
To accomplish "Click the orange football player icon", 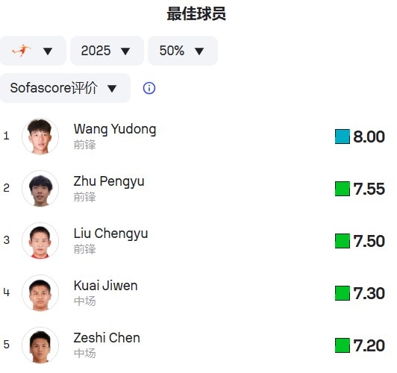I will 22,51.
